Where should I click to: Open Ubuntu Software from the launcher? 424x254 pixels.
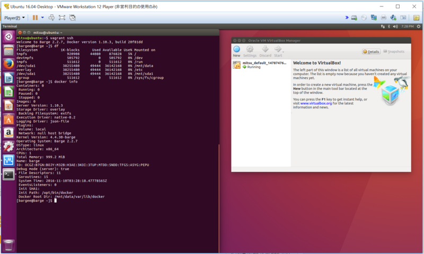pyautogui.click(x=8, y=120)
